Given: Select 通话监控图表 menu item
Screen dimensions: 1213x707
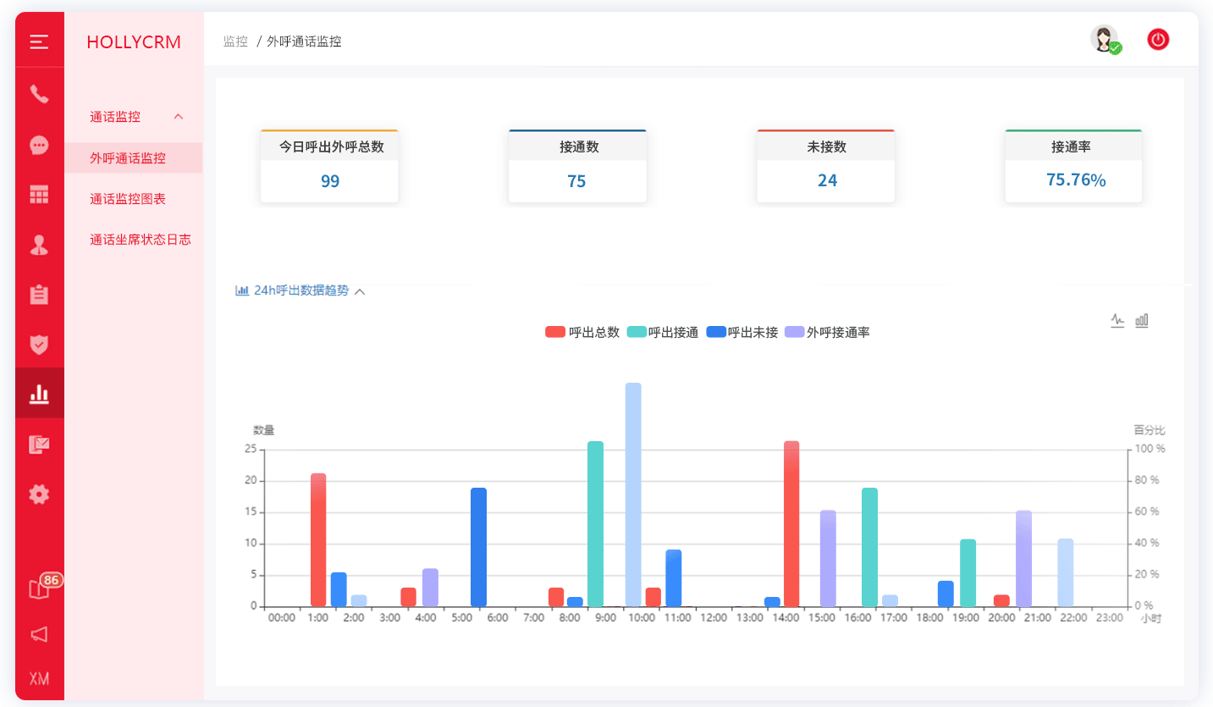Looking at the screenshot, I should point(128,199).
